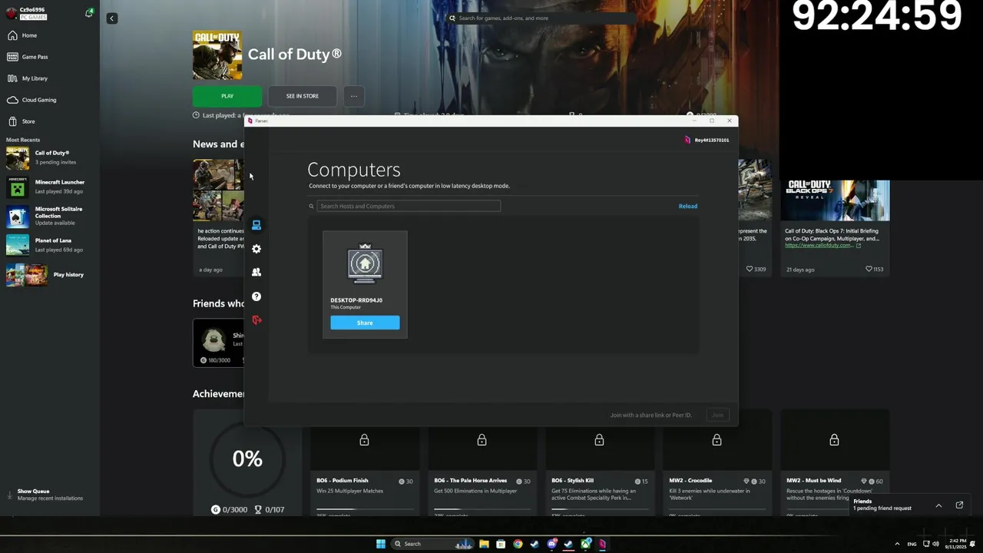
Task: Click the Cz9o6996 profile avatar
Action: 12,13
